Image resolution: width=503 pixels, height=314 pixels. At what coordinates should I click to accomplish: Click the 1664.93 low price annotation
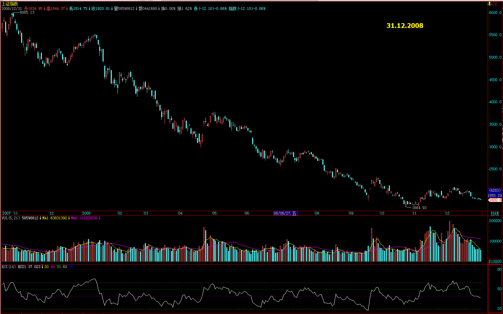419,208
